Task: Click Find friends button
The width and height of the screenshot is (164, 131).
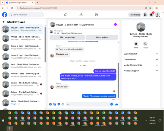Action: pos(135,15)
